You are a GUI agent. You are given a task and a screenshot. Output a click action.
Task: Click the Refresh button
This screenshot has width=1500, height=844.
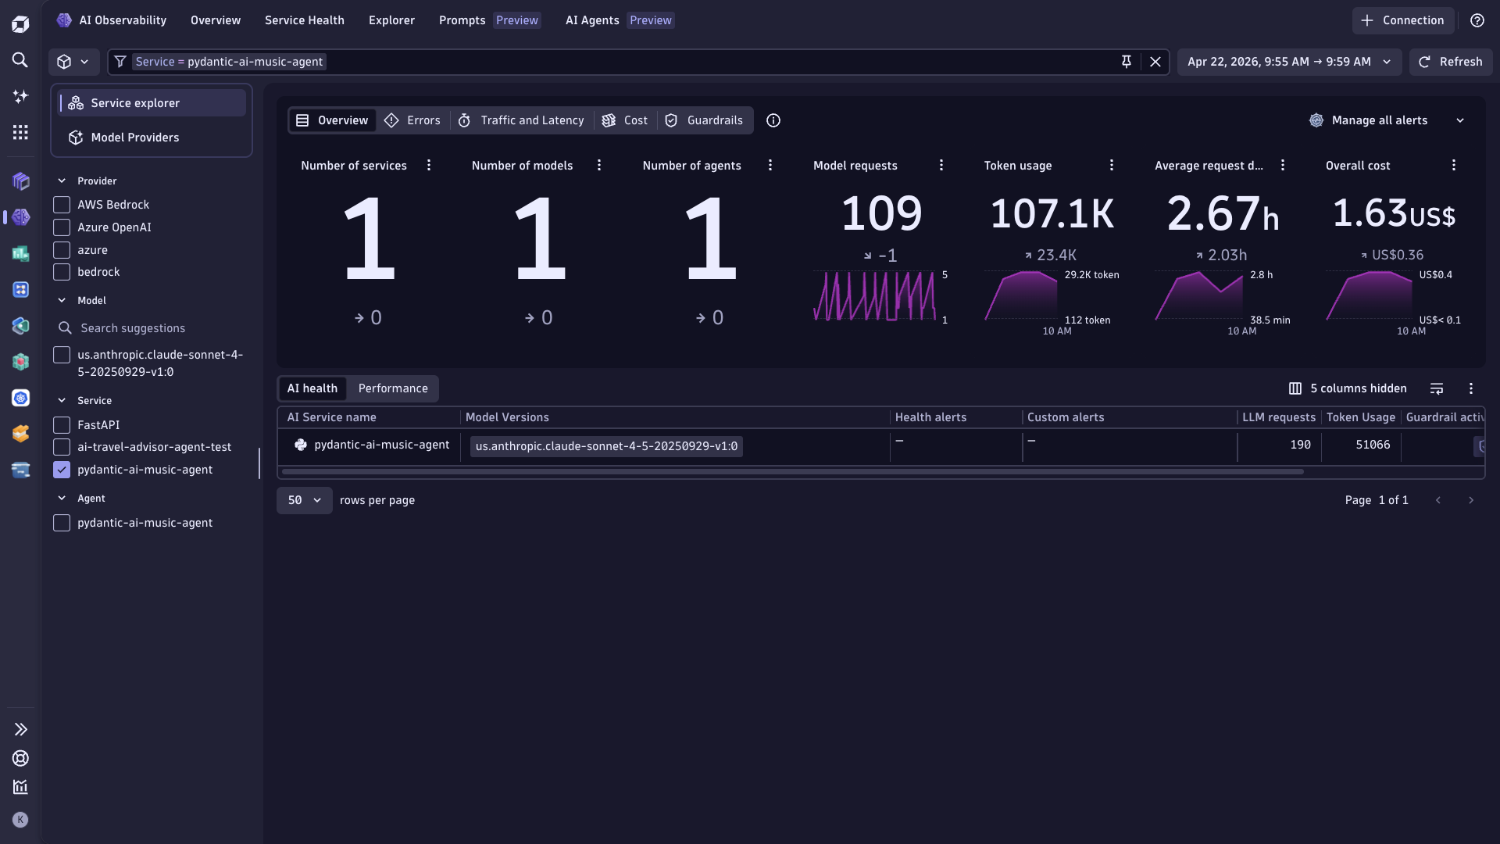(x=1451, y=62)
